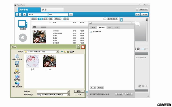
Task: Click 取消 cancel button in 內容 dialog
Action: click(128, 94)
